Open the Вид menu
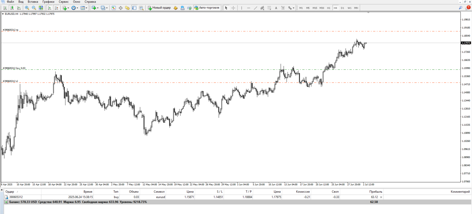Screen dimensions: 472x214 point(21,2)
